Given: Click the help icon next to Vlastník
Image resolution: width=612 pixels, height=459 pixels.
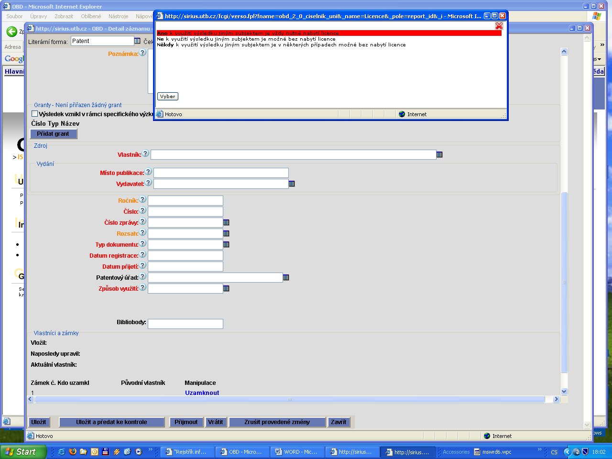Looking at the screenshot, I should tap(145, 153).
